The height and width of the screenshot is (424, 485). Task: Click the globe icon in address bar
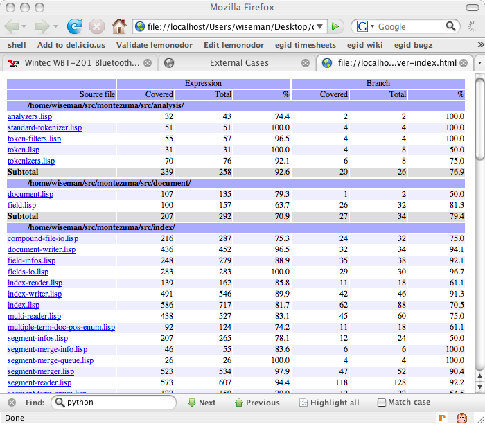pyautogui.click(x=140, y=26)
